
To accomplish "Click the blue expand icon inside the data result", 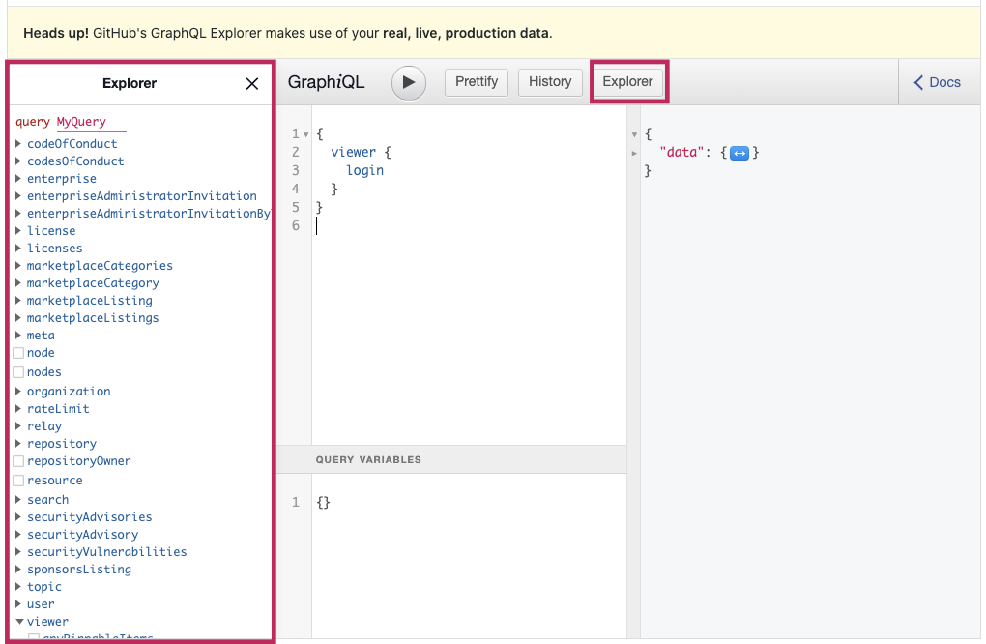I will point(739,152).
